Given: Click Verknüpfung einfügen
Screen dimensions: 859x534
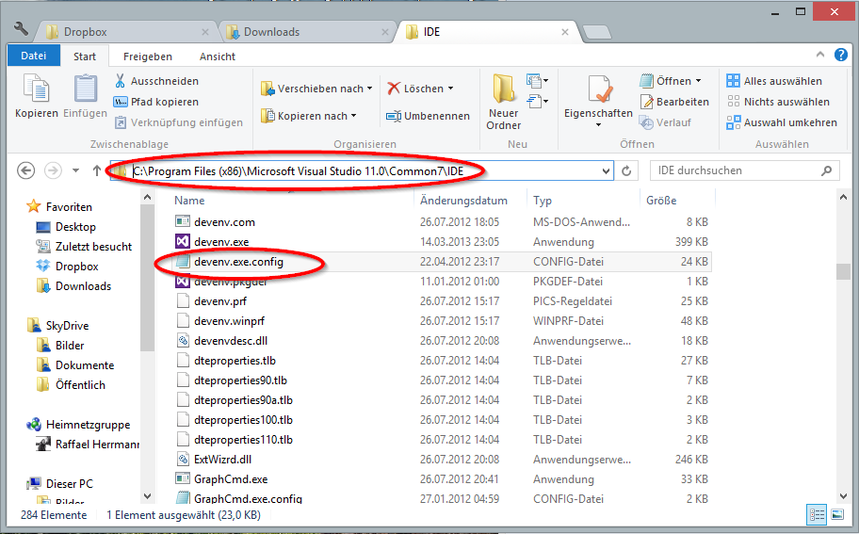Looking at the screenshot, I should click(179, 122).
